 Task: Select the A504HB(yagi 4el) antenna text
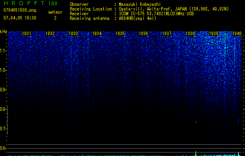click(137, 18)
